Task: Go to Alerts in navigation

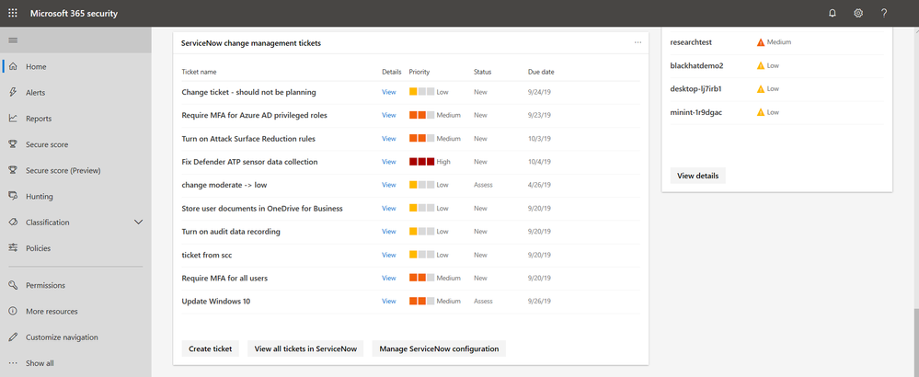Action: (x=35, y=93)
